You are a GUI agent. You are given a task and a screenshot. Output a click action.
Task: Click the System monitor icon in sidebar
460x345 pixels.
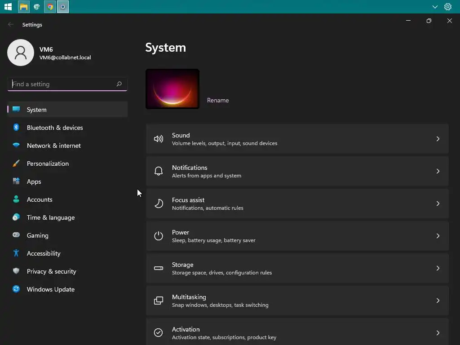[x=16, y=109]
